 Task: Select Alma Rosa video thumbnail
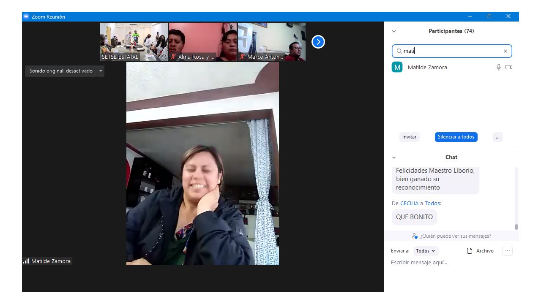(x=203, y=42)
